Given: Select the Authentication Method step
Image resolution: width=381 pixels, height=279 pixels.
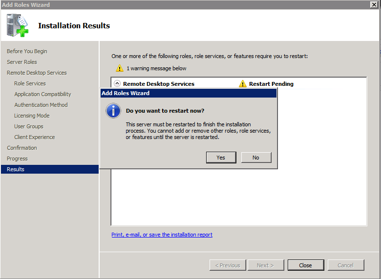Looking at the screenshot, I should 41,105.
